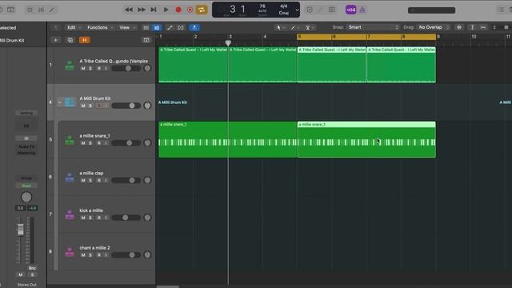Click the tempo value 76 in LCD
This screenshot has width=512, height=288.
262,6
